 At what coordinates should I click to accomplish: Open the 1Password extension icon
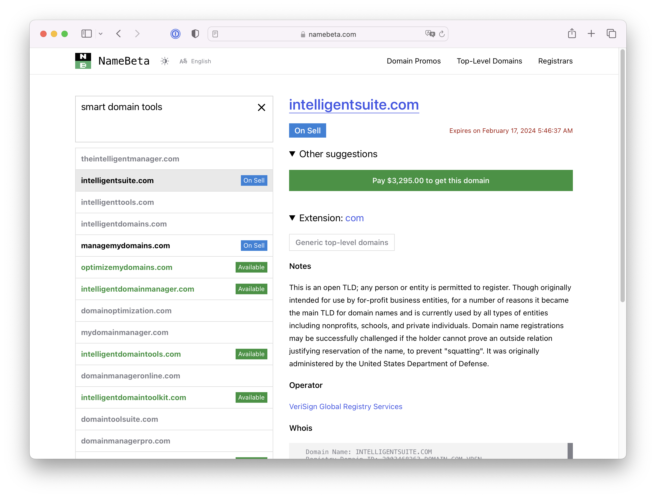point(175,34)
